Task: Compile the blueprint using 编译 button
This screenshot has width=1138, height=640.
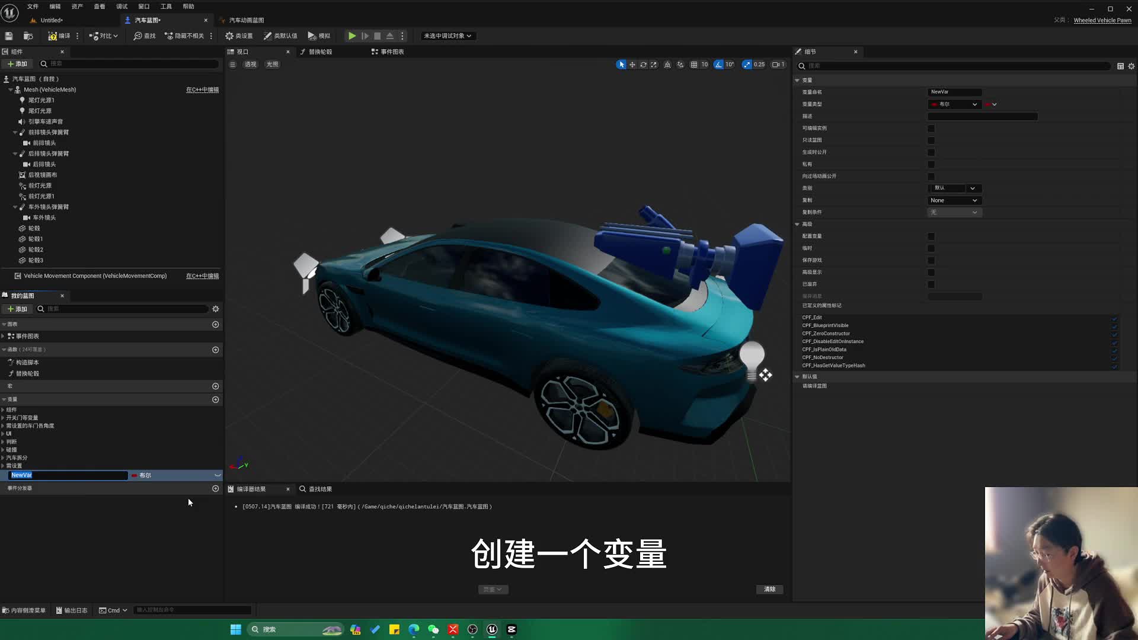Action: pyautogui.click(x=59, y=36)
